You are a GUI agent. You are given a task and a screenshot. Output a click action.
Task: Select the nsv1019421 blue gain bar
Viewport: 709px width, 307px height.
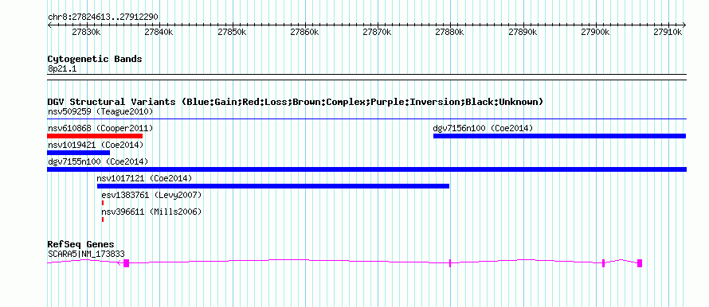click(79, 153)
